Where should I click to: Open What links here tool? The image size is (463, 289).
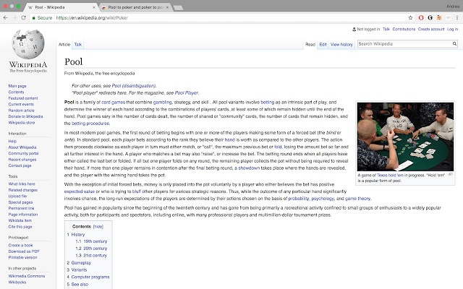coord(22,184)
